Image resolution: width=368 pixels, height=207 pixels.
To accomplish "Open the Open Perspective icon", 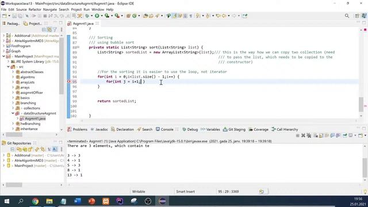I will [x=357, y=16].
